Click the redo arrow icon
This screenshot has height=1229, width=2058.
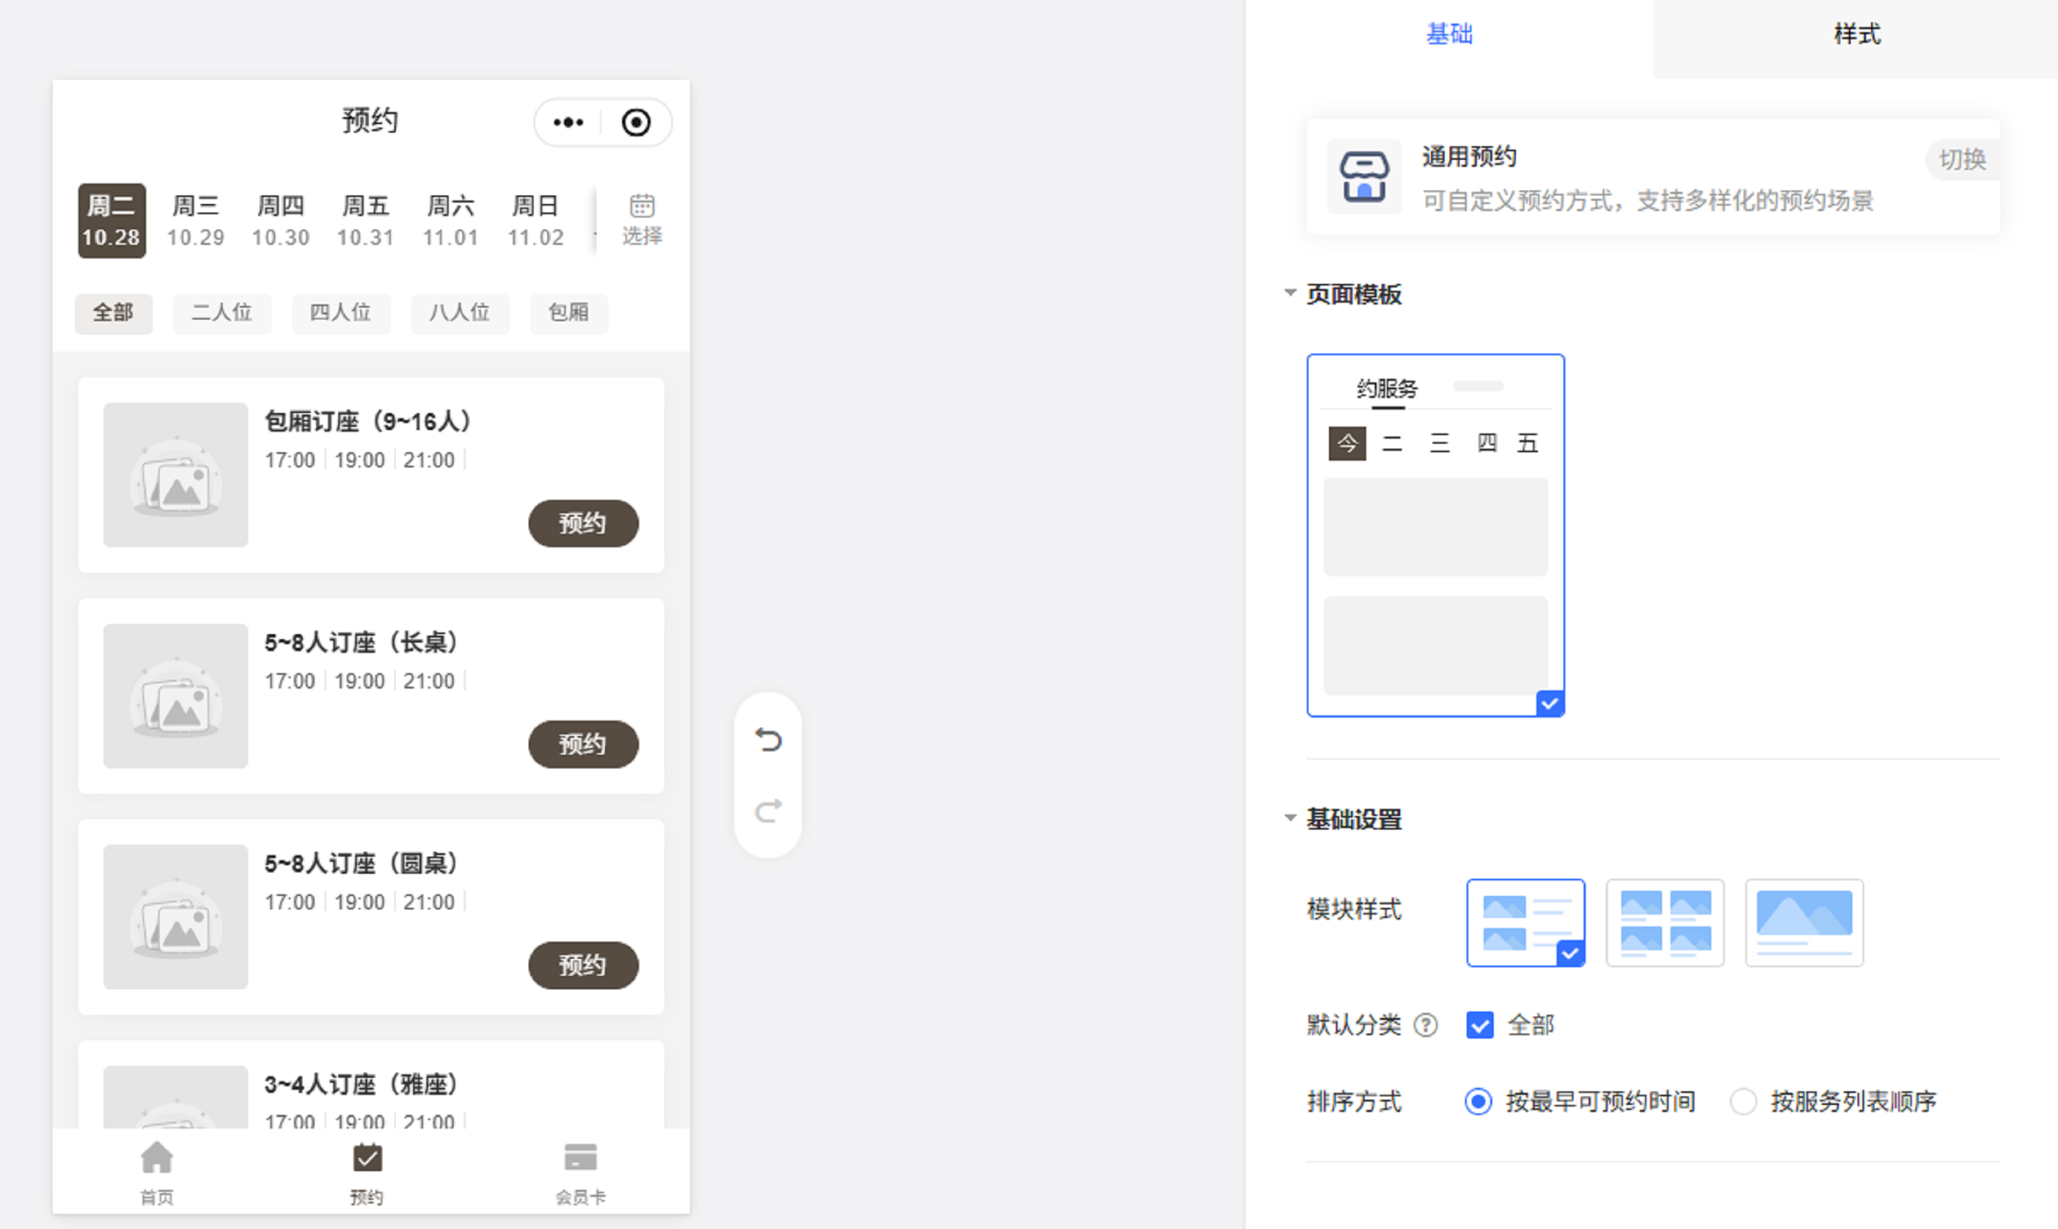[768, 811]
